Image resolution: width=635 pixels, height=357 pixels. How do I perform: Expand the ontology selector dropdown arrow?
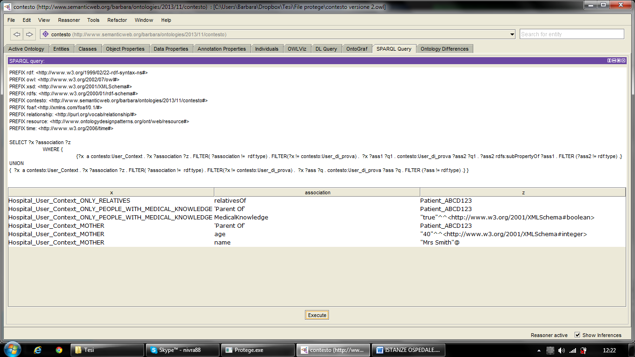pyautogui.click(x=512, y=34)
